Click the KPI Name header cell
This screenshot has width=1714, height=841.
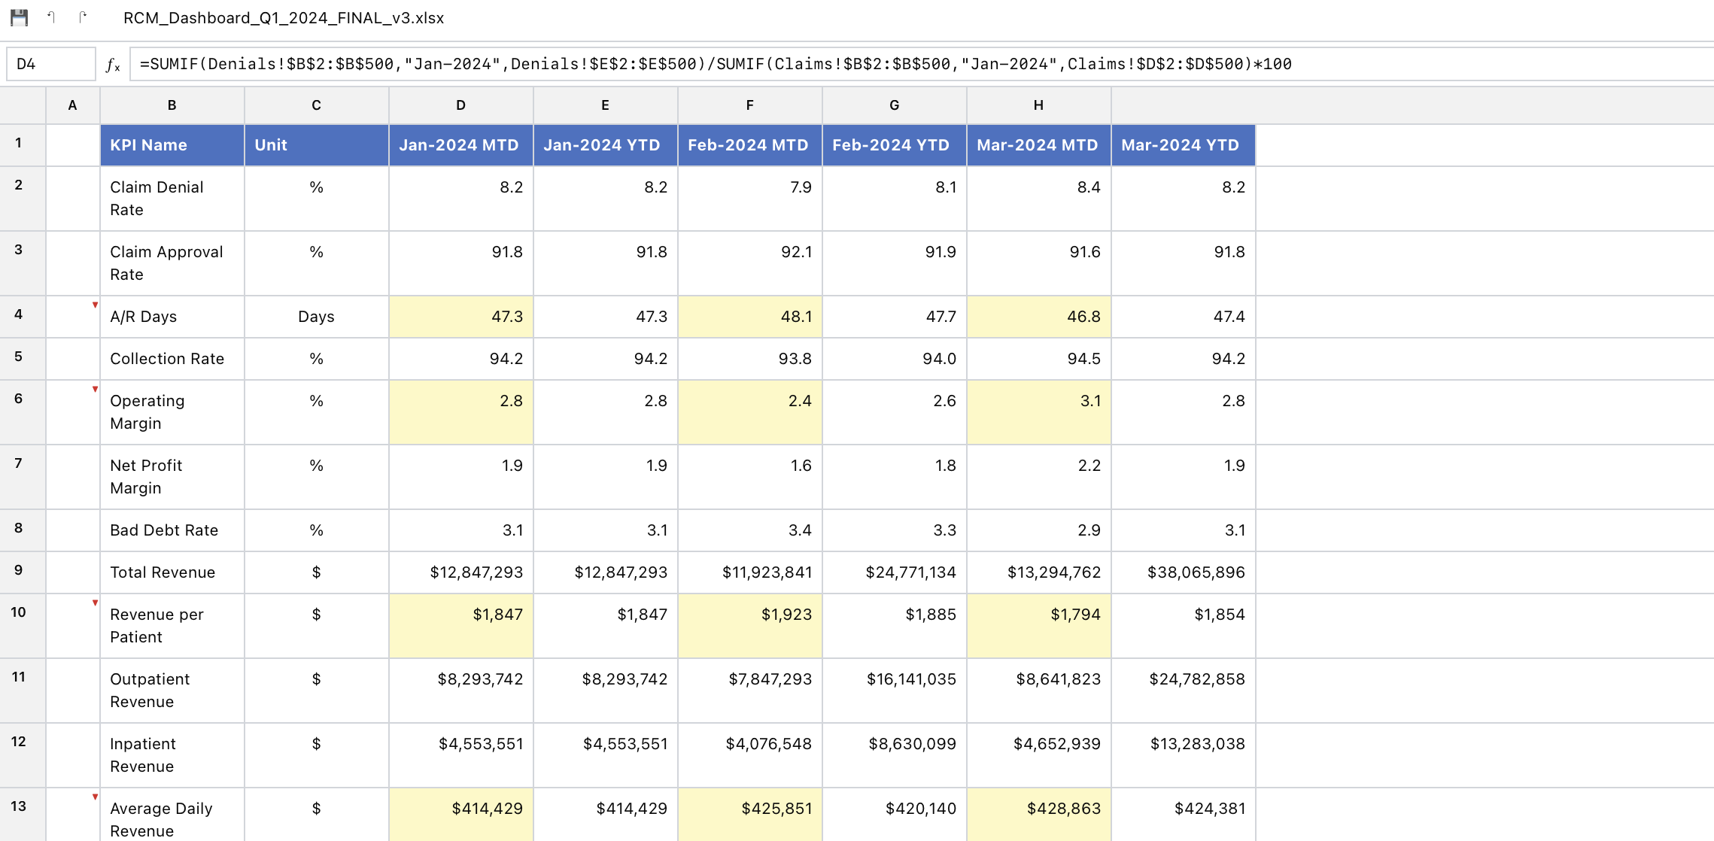tap(172, 145)
